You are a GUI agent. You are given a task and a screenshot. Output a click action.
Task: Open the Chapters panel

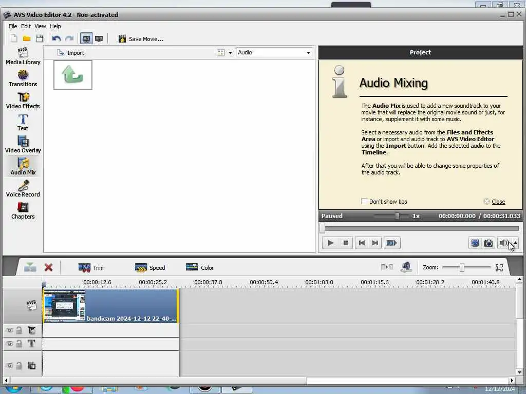(x=23, y=211)
